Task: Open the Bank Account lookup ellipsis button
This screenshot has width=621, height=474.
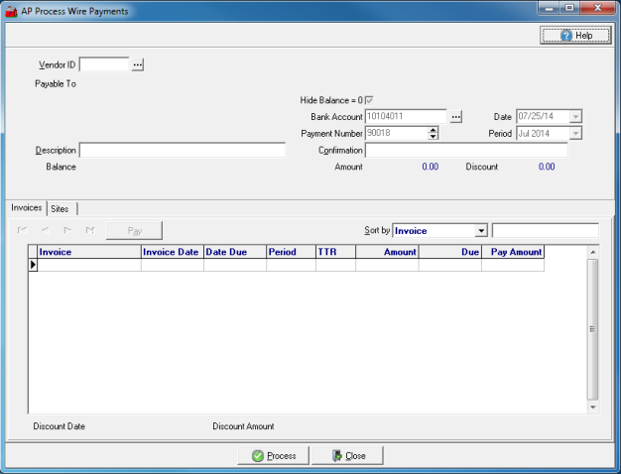Action: point(456,117)
